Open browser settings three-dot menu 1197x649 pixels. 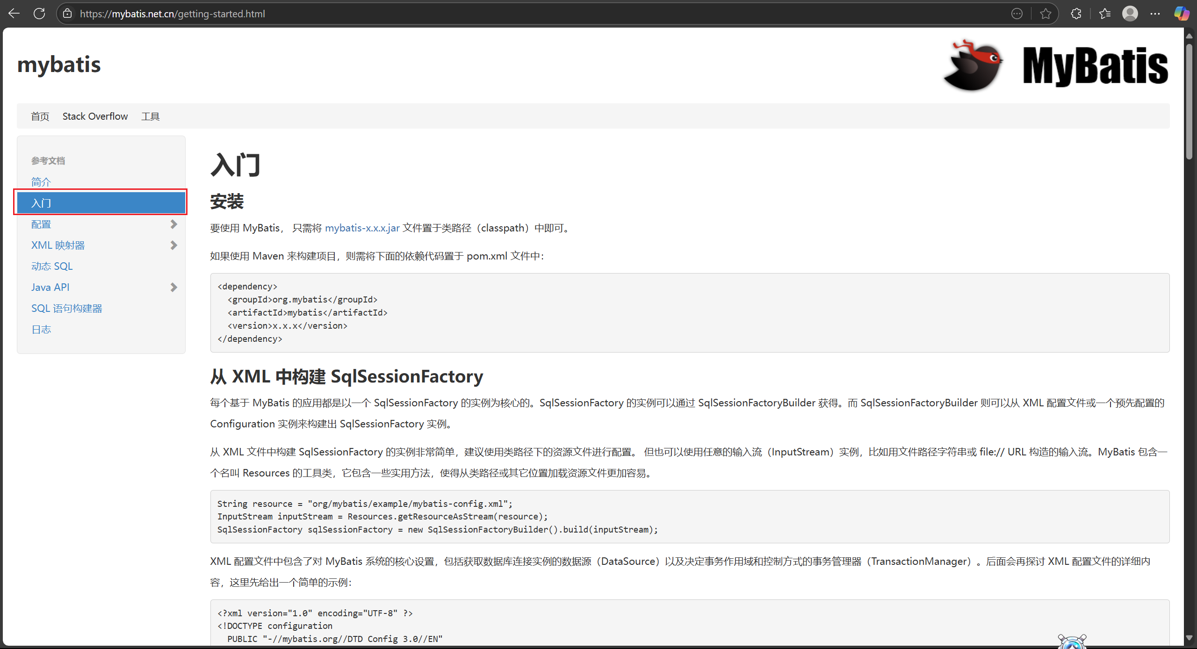[x=1155, y=14]
